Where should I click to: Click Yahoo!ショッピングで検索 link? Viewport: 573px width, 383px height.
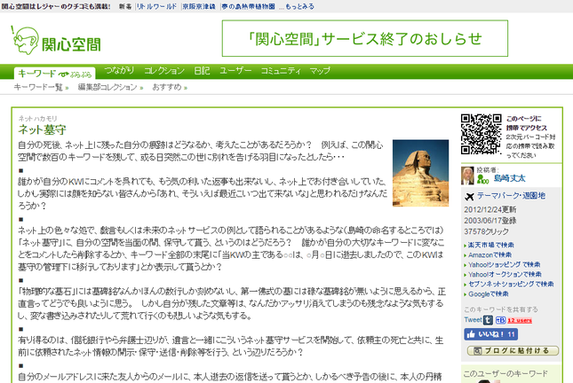point(505,264)
